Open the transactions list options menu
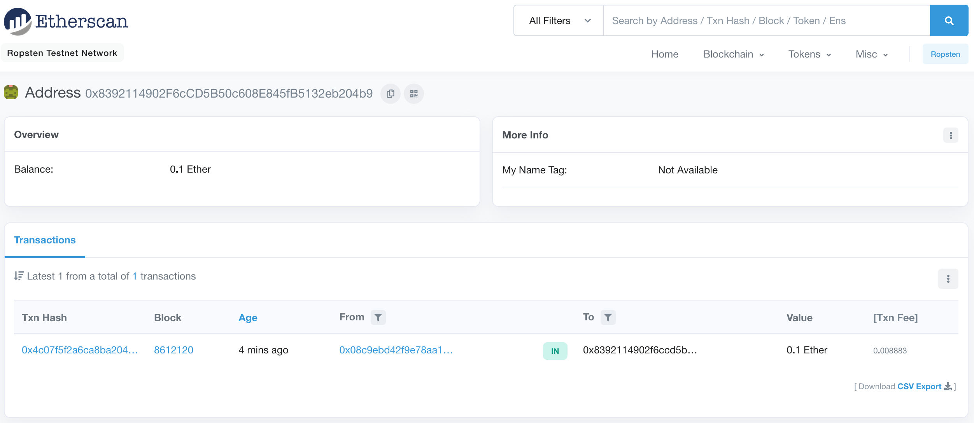Viewport: 974px width, 423px height. [x=948, y=279]
